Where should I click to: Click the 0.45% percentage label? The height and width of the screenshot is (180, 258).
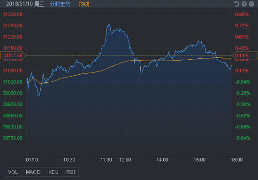pyautogui.click(x=242, y=48)
